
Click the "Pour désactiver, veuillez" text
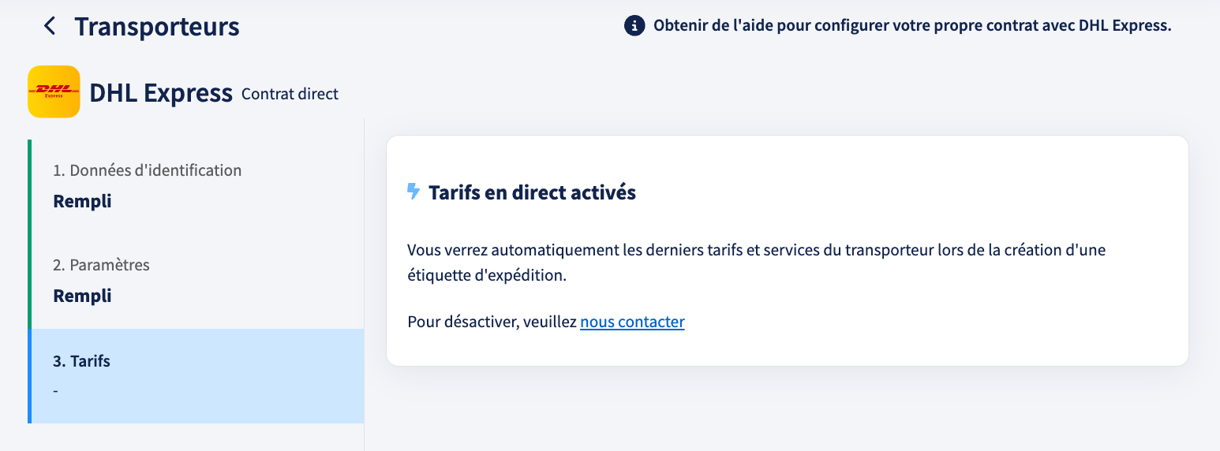[492, 322]
